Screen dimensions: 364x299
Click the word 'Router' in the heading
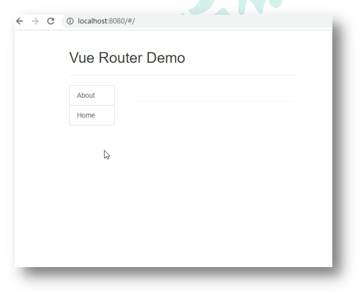pyautogui.click(x=120, y=58)
